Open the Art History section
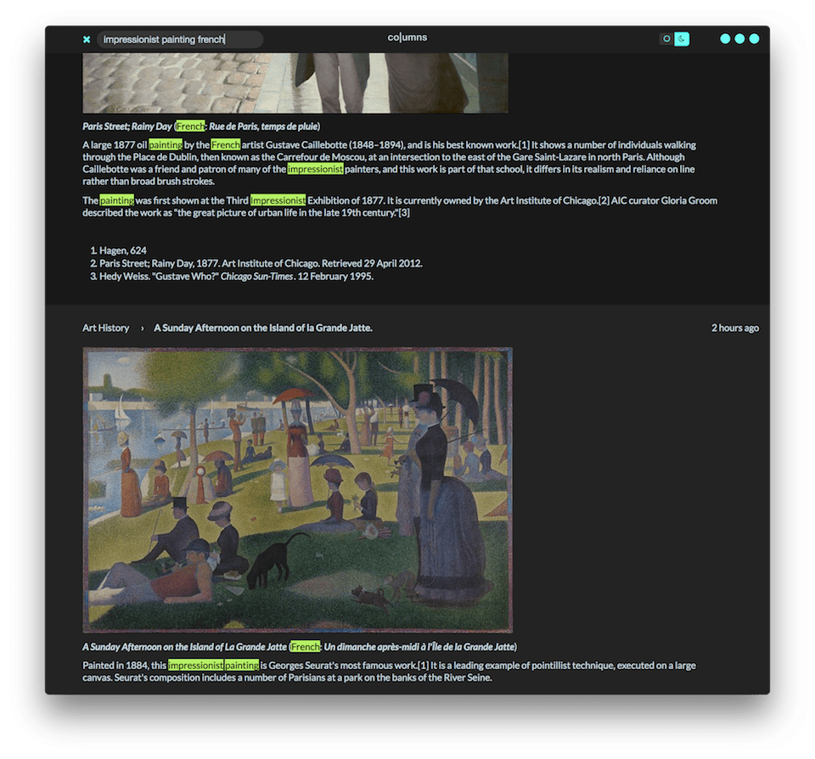The width and height of the screenshot is (815, 759). pyautogui.click(x=106, y=328)
